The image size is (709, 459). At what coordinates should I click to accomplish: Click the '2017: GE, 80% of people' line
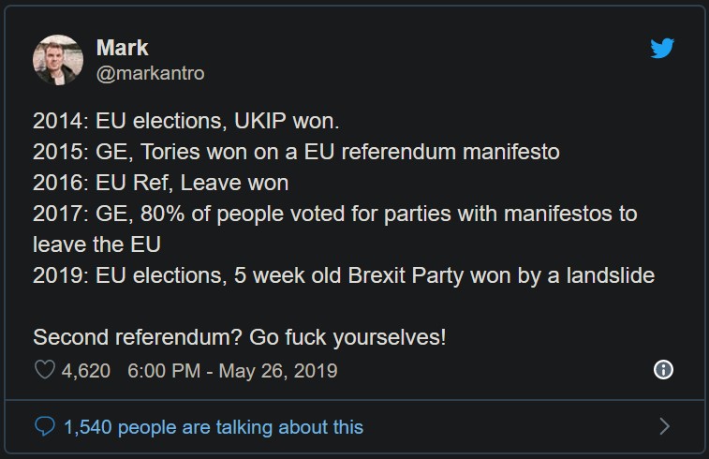[334, 214]
